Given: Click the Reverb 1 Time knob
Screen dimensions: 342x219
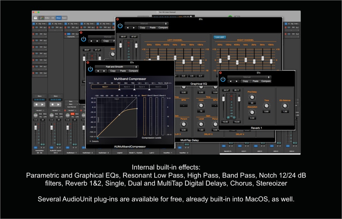Looking at the screenshot, I should tap(267, 106).
